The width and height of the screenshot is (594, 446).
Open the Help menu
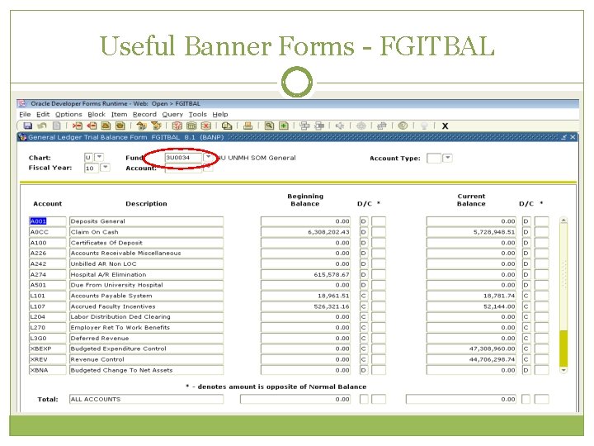220,114
